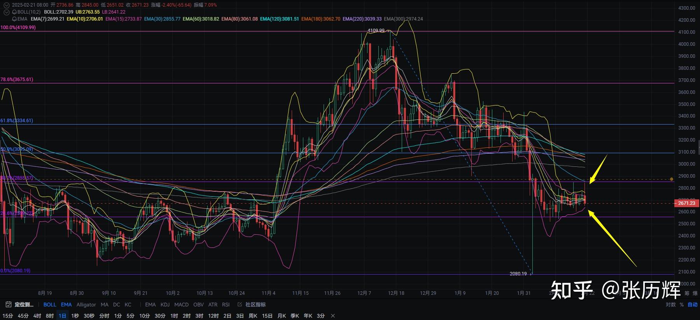
Task: Toggle the blue EMA main indicator
Action: tap(66, 305)
